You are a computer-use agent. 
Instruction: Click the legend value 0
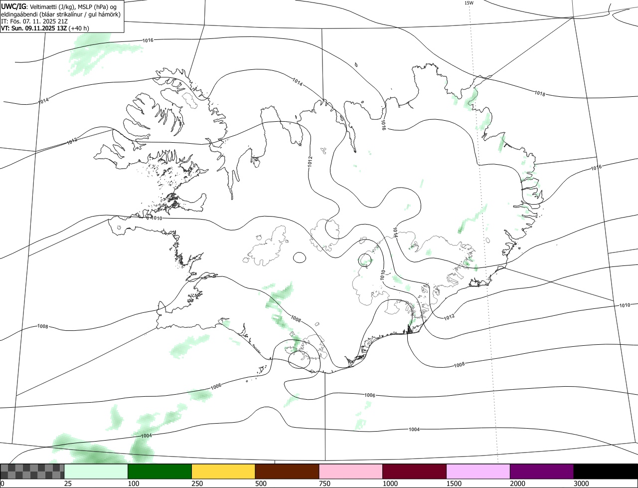click(2, 484)
